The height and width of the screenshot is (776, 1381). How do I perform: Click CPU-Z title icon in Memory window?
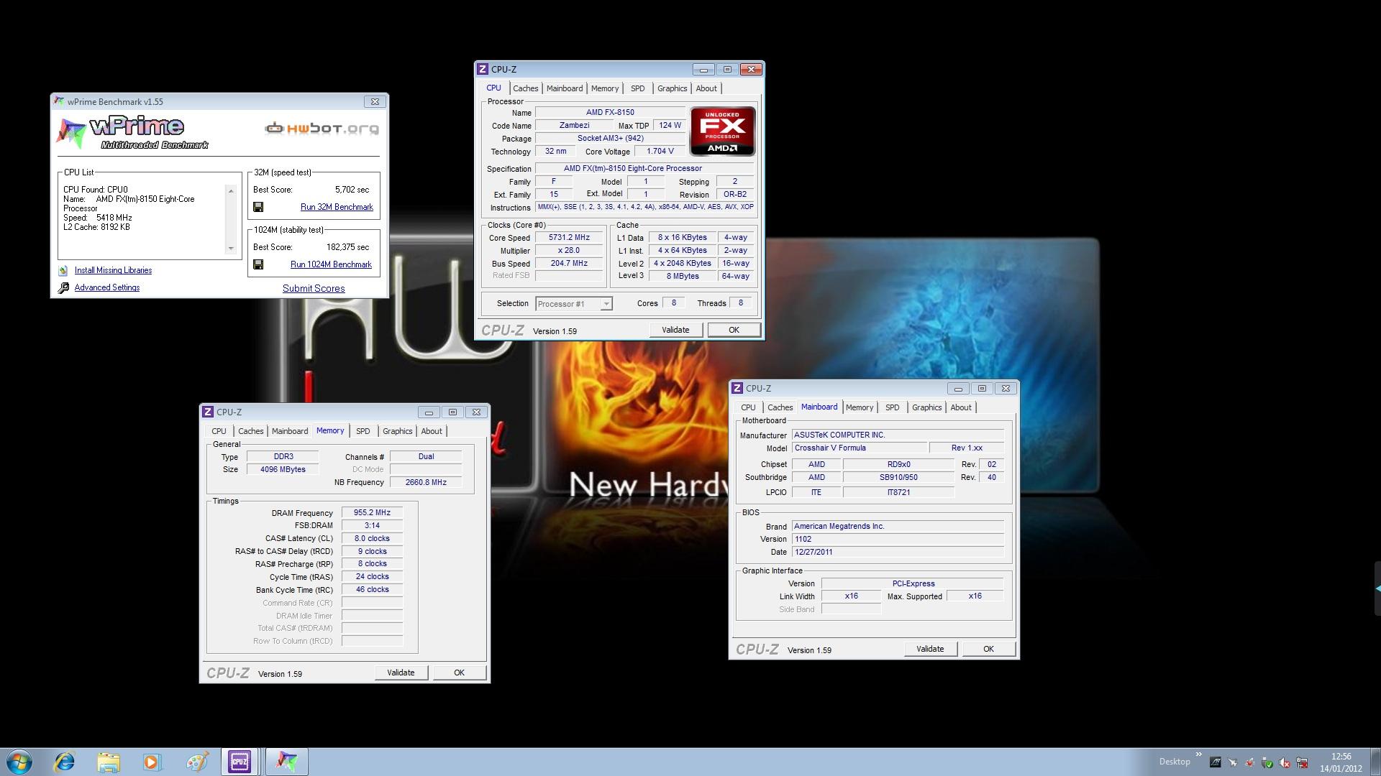click(208, 412)
